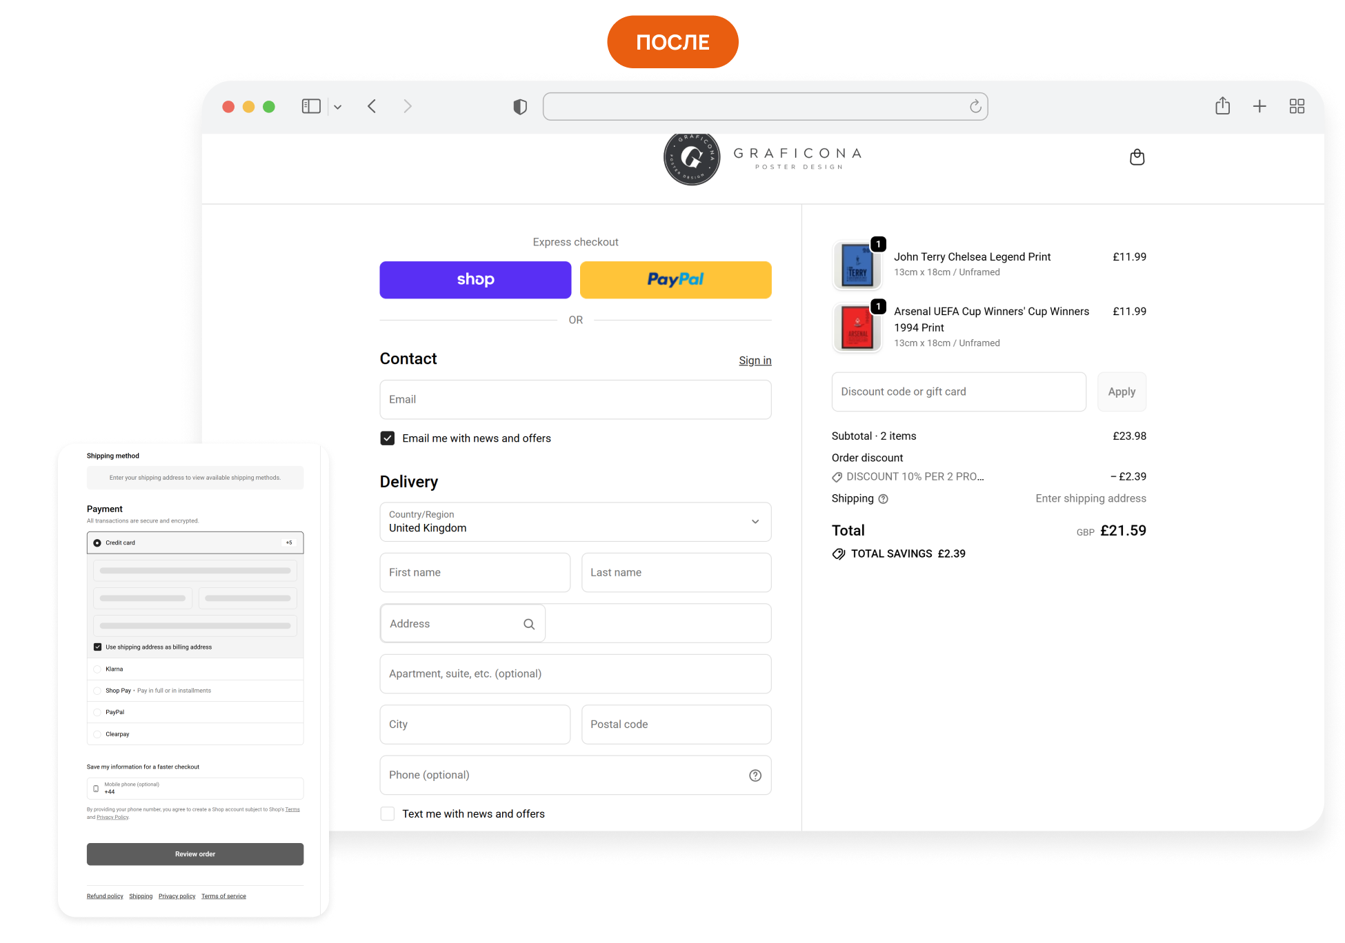Open new tab with plus icon
The width and height of the screenshot is (1345, 943).
point(1259,106)
